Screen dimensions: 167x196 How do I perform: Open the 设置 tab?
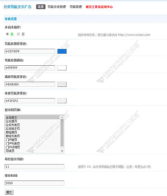tap(41, 7)
